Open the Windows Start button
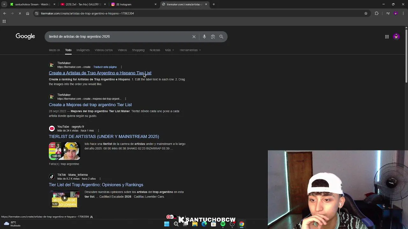 pos(167,224)
